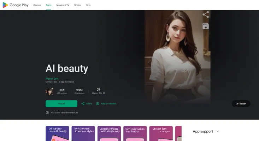Play the Trailer
This screenshot has width=259, height=141.
241,104
